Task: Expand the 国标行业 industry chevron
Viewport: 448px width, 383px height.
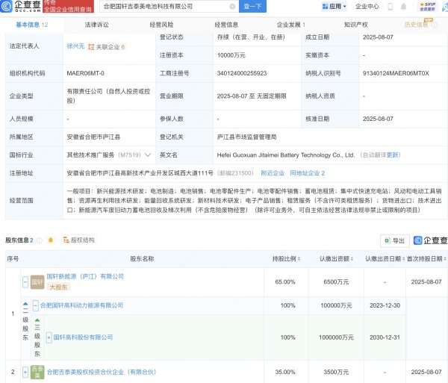Action: coord(148,155)
